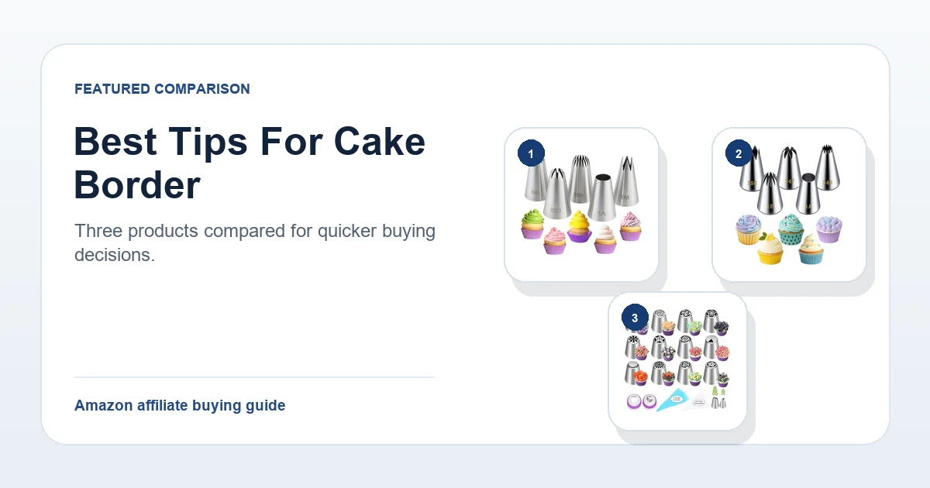Open product 1 piping tips thumbnail
930x488 pixels.
(x=581, y=204)
